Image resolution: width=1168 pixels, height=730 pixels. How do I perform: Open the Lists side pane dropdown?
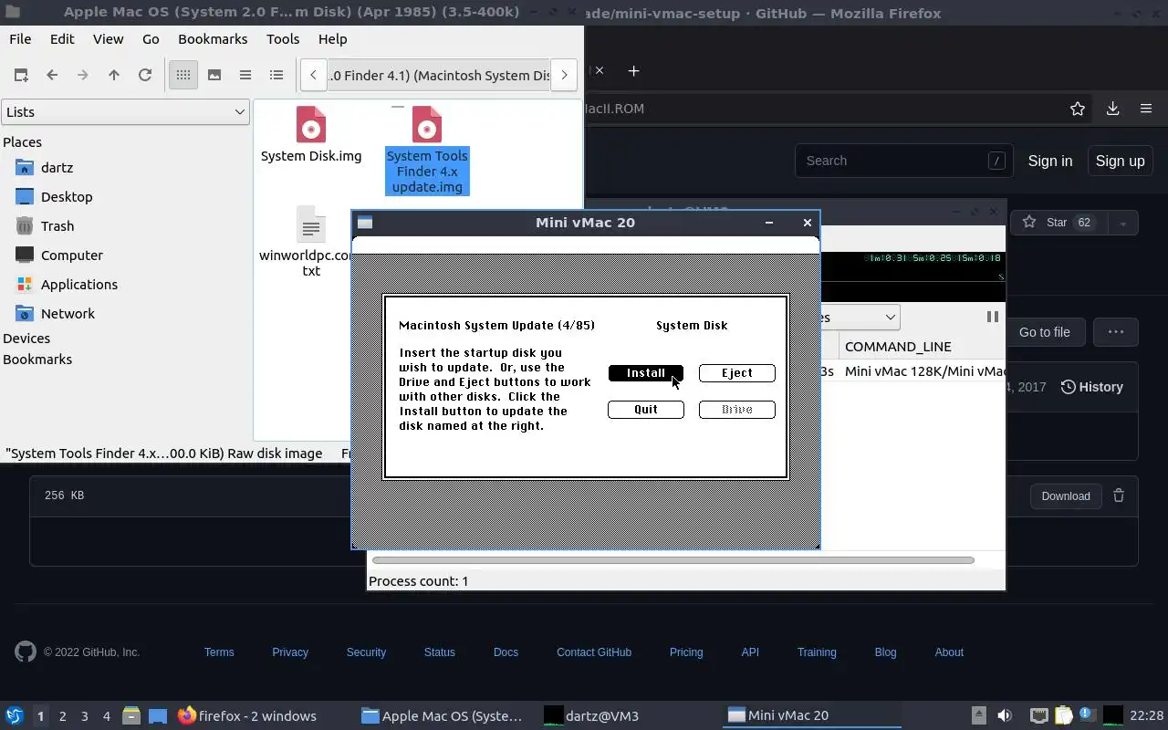pyautogui.click(x=125, y=112)
